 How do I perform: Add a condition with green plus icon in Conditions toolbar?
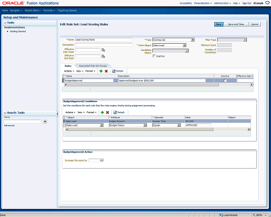[102, 112]
